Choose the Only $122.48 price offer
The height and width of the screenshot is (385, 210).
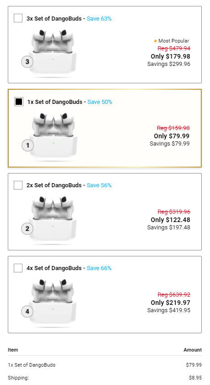[x=171, y=220]
